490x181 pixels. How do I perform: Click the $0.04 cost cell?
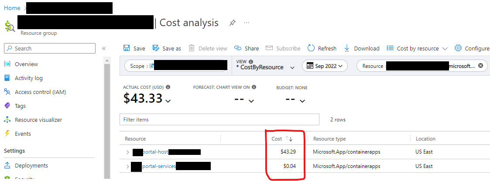pyautogui.click(x=289, y=166)
